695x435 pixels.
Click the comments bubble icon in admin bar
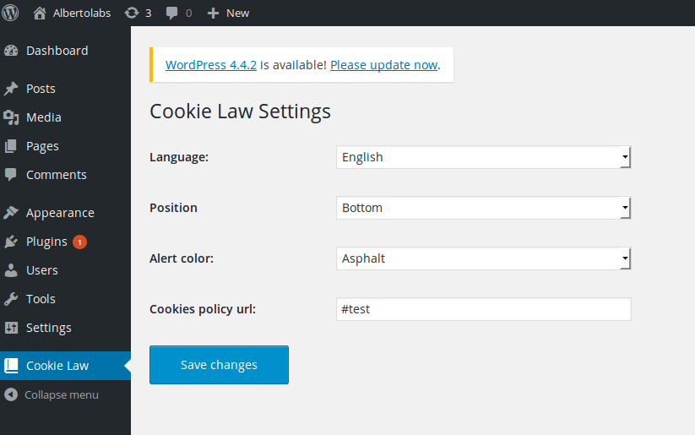[171, 14]
